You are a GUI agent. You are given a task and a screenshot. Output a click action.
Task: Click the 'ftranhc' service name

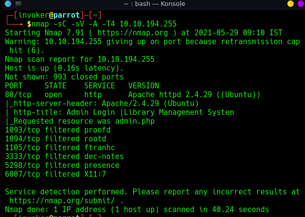click(99, 147)
